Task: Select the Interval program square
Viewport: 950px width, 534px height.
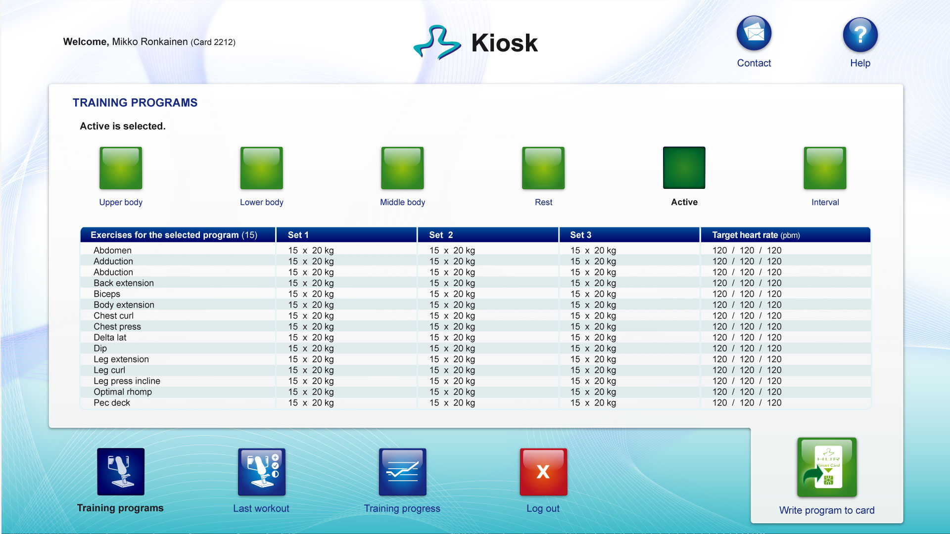Action: tap(825, 168)
